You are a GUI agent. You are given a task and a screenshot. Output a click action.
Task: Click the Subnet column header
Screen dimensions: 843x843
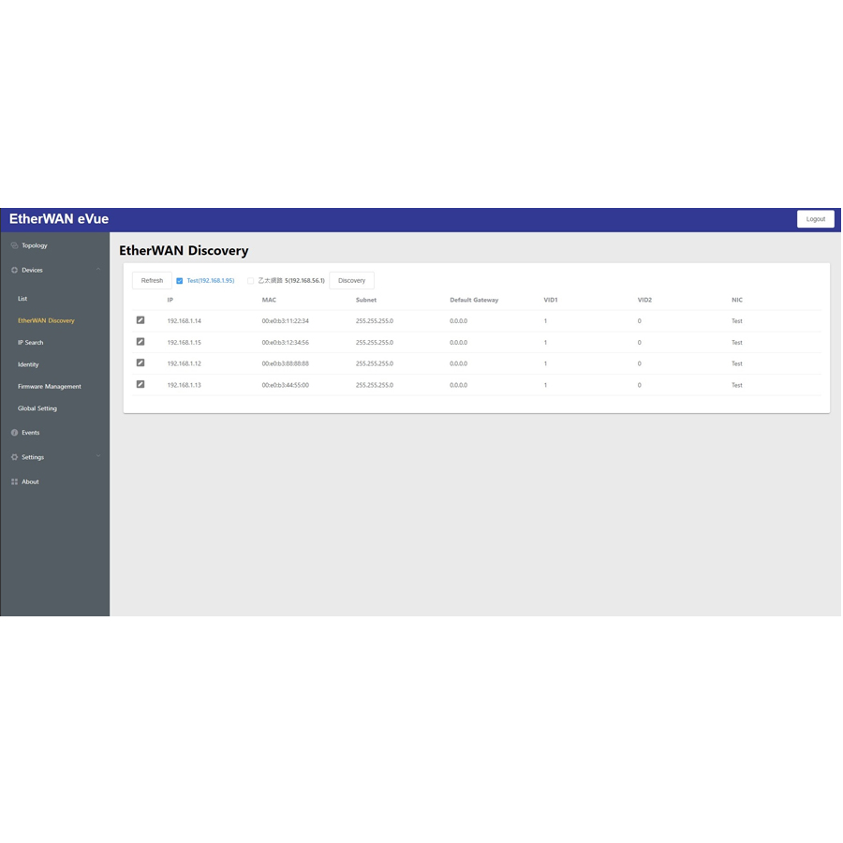(x=366, y=300)
